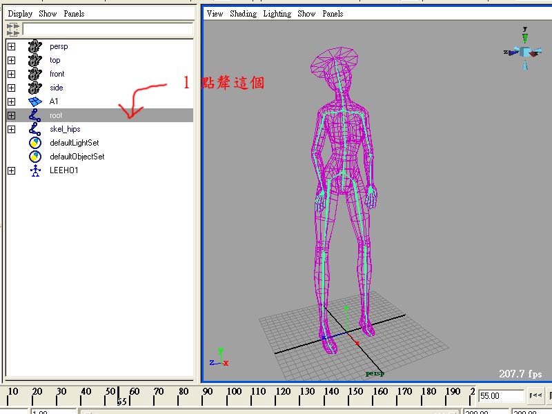Open the Outliner Display menu
The height and width of the screenshot is (414, 552).
click(20, 14)
